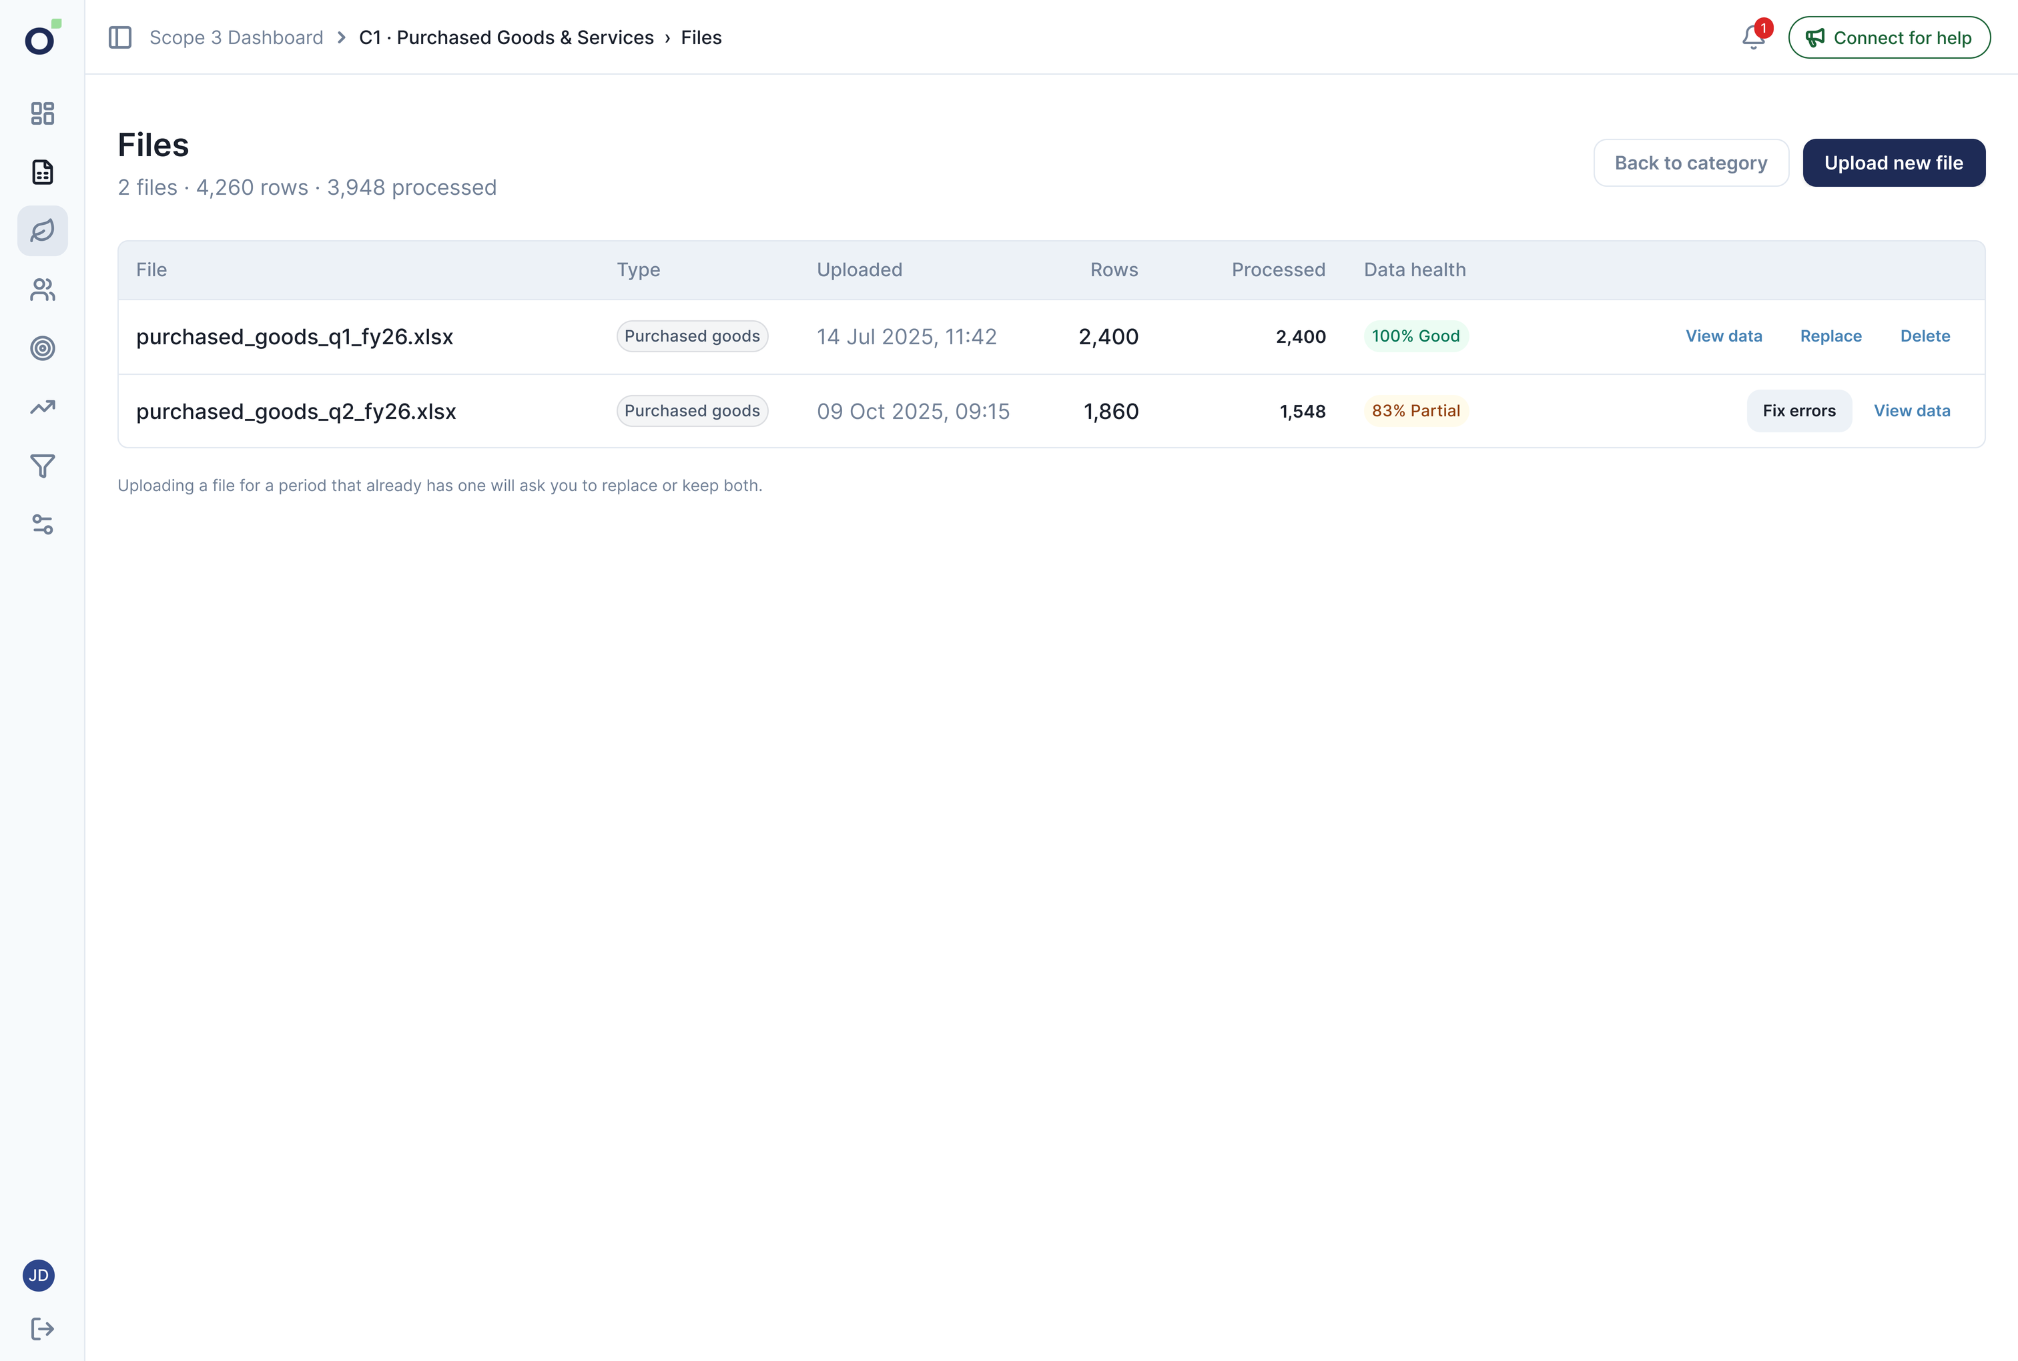Viewport: 2018px width, 1361px height.
Task: Open the dashboard grid sidebar icon
Action: [x=43, y=113]
